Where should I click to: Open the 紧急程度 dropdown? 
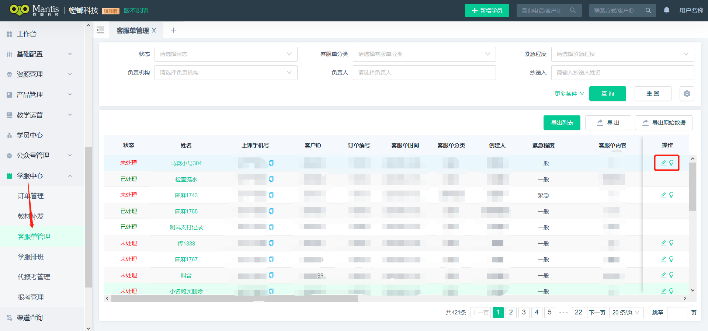pyautogui.click(x=622, y=54)
